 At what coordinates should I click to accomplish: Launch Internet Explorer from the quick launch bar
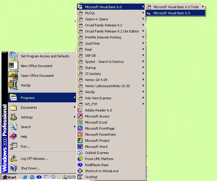25,177
